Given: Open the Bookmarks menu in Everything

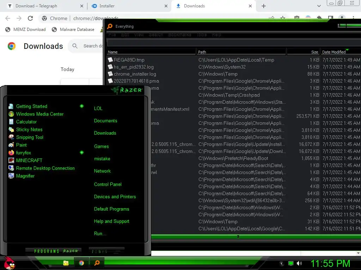Looking at the screenshot, I should click(179, 35).
